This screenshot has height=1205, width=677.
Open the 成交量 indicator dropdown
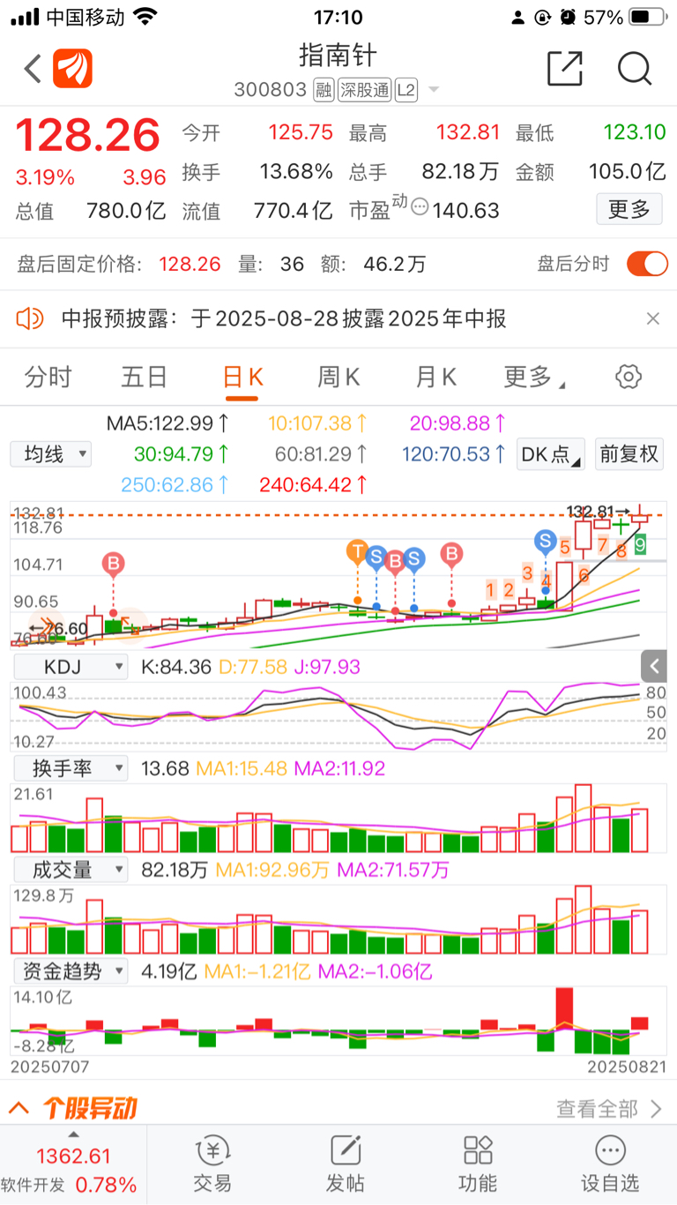[x=71, y=870]
